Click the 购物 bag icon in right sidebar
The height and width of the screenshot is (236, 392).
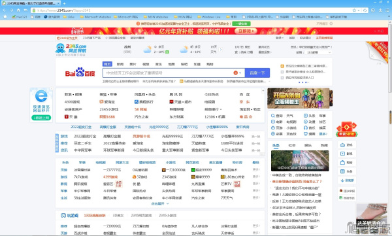(342, 162)
